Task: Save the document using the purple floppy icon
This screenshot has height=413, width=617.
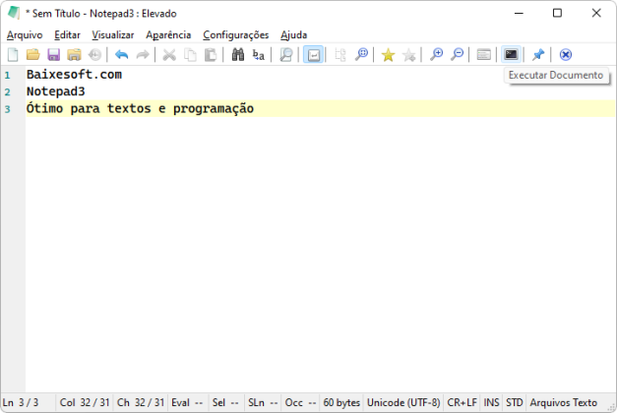Action: (x=53, y=55)
